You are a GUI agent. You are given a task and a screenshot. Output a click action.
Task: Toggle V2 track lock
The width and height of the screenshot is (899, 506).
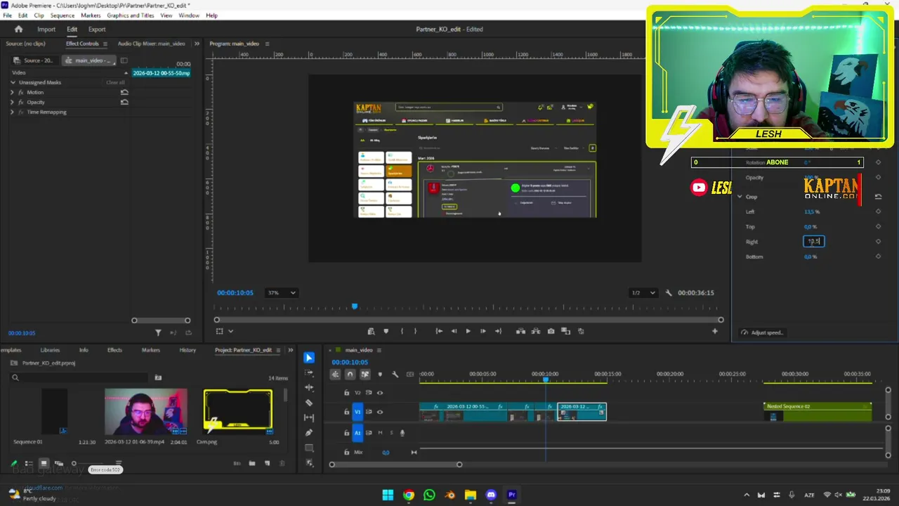[346, 393]
